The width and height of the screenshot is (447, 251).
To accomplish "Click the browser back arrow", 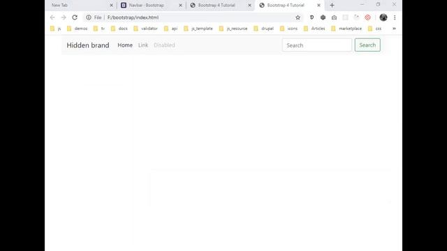I will (x=52, y=17).
